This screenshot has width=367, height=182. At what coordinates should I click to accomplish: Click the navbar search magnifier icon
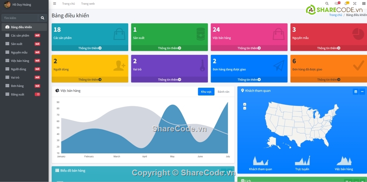click(x=327, y=3)
